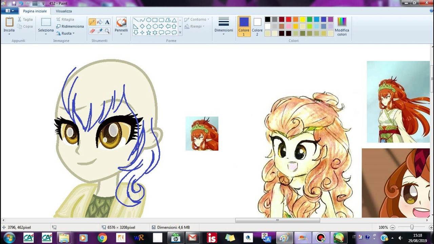Screen dimensions: 434x244
Task: Click the Modifica colori button
Action: click(x=342, y=26)
